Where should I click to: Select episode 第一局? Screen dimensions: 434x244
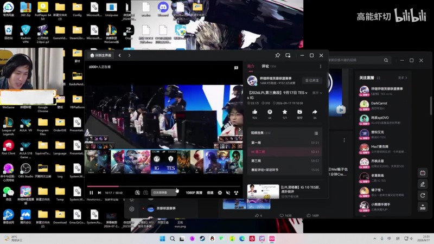[x=285, y=143]
